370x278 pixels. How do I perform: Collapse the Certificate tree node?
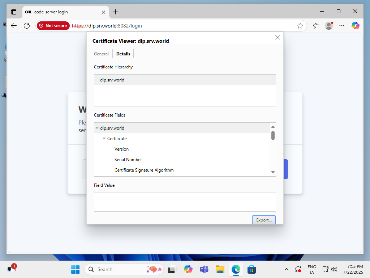pyautogui.click(x=104, y=138)
